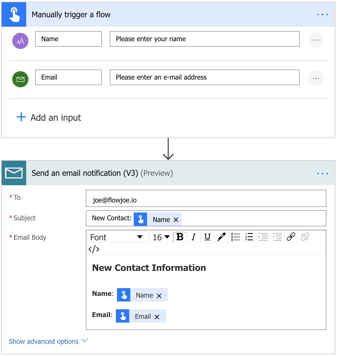Switch to HTML code view
The image size is (337, 356).
coord(94,249)
